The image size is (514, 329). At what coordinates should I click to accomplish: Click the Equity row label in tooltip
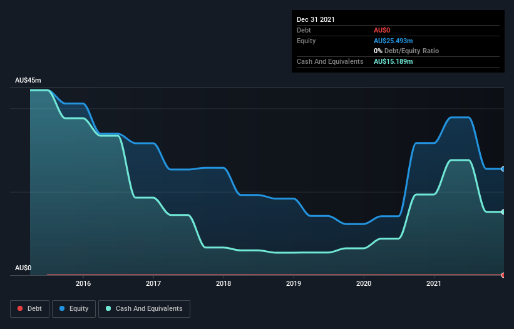click(306, 41)
